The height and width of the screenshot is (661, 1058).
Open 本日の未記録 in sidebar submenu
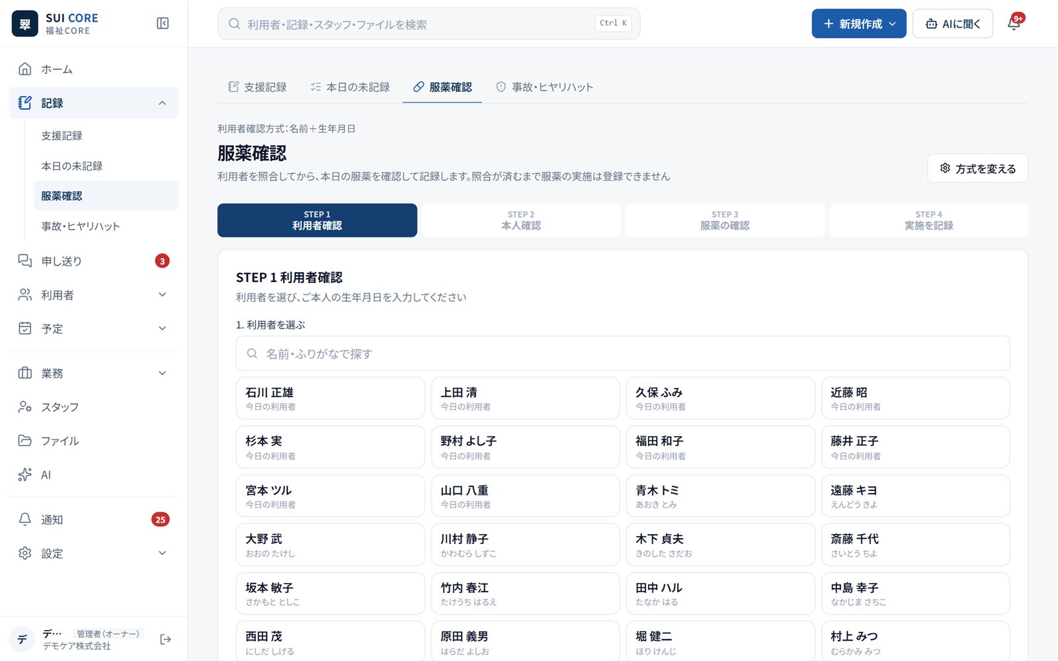point(106,166)
